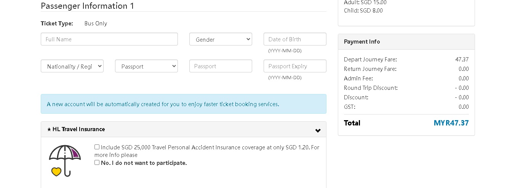Open the Passport document type dropdown
Viewport: 515px width, 188px height.
pos(146,66)
